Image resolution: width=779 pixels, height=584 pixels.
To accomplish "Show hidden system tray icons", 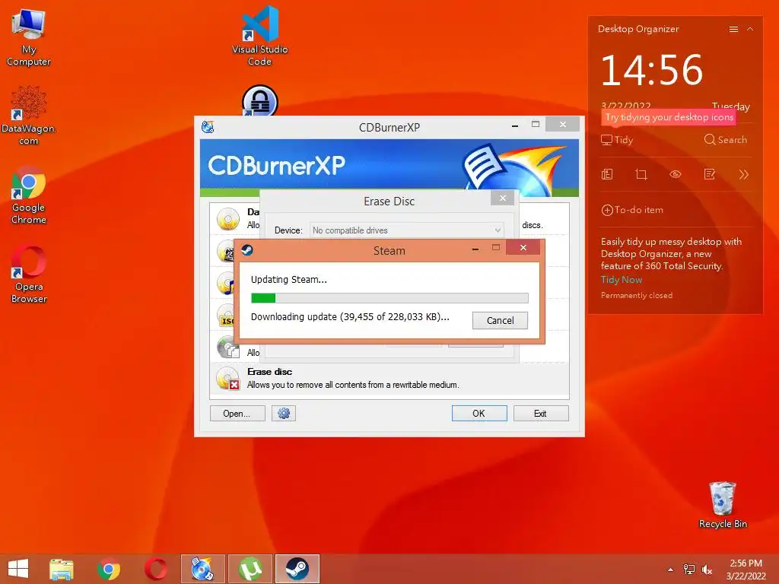I will pos(671,570).
